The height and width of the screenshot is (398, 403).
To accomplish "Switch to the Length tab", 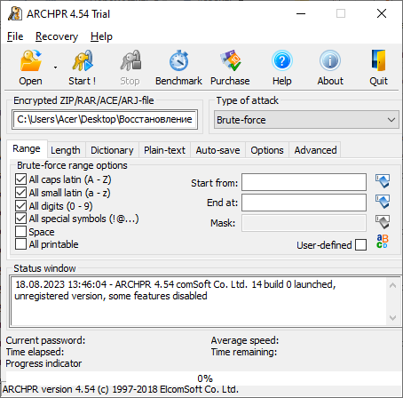I will point(66,150).
